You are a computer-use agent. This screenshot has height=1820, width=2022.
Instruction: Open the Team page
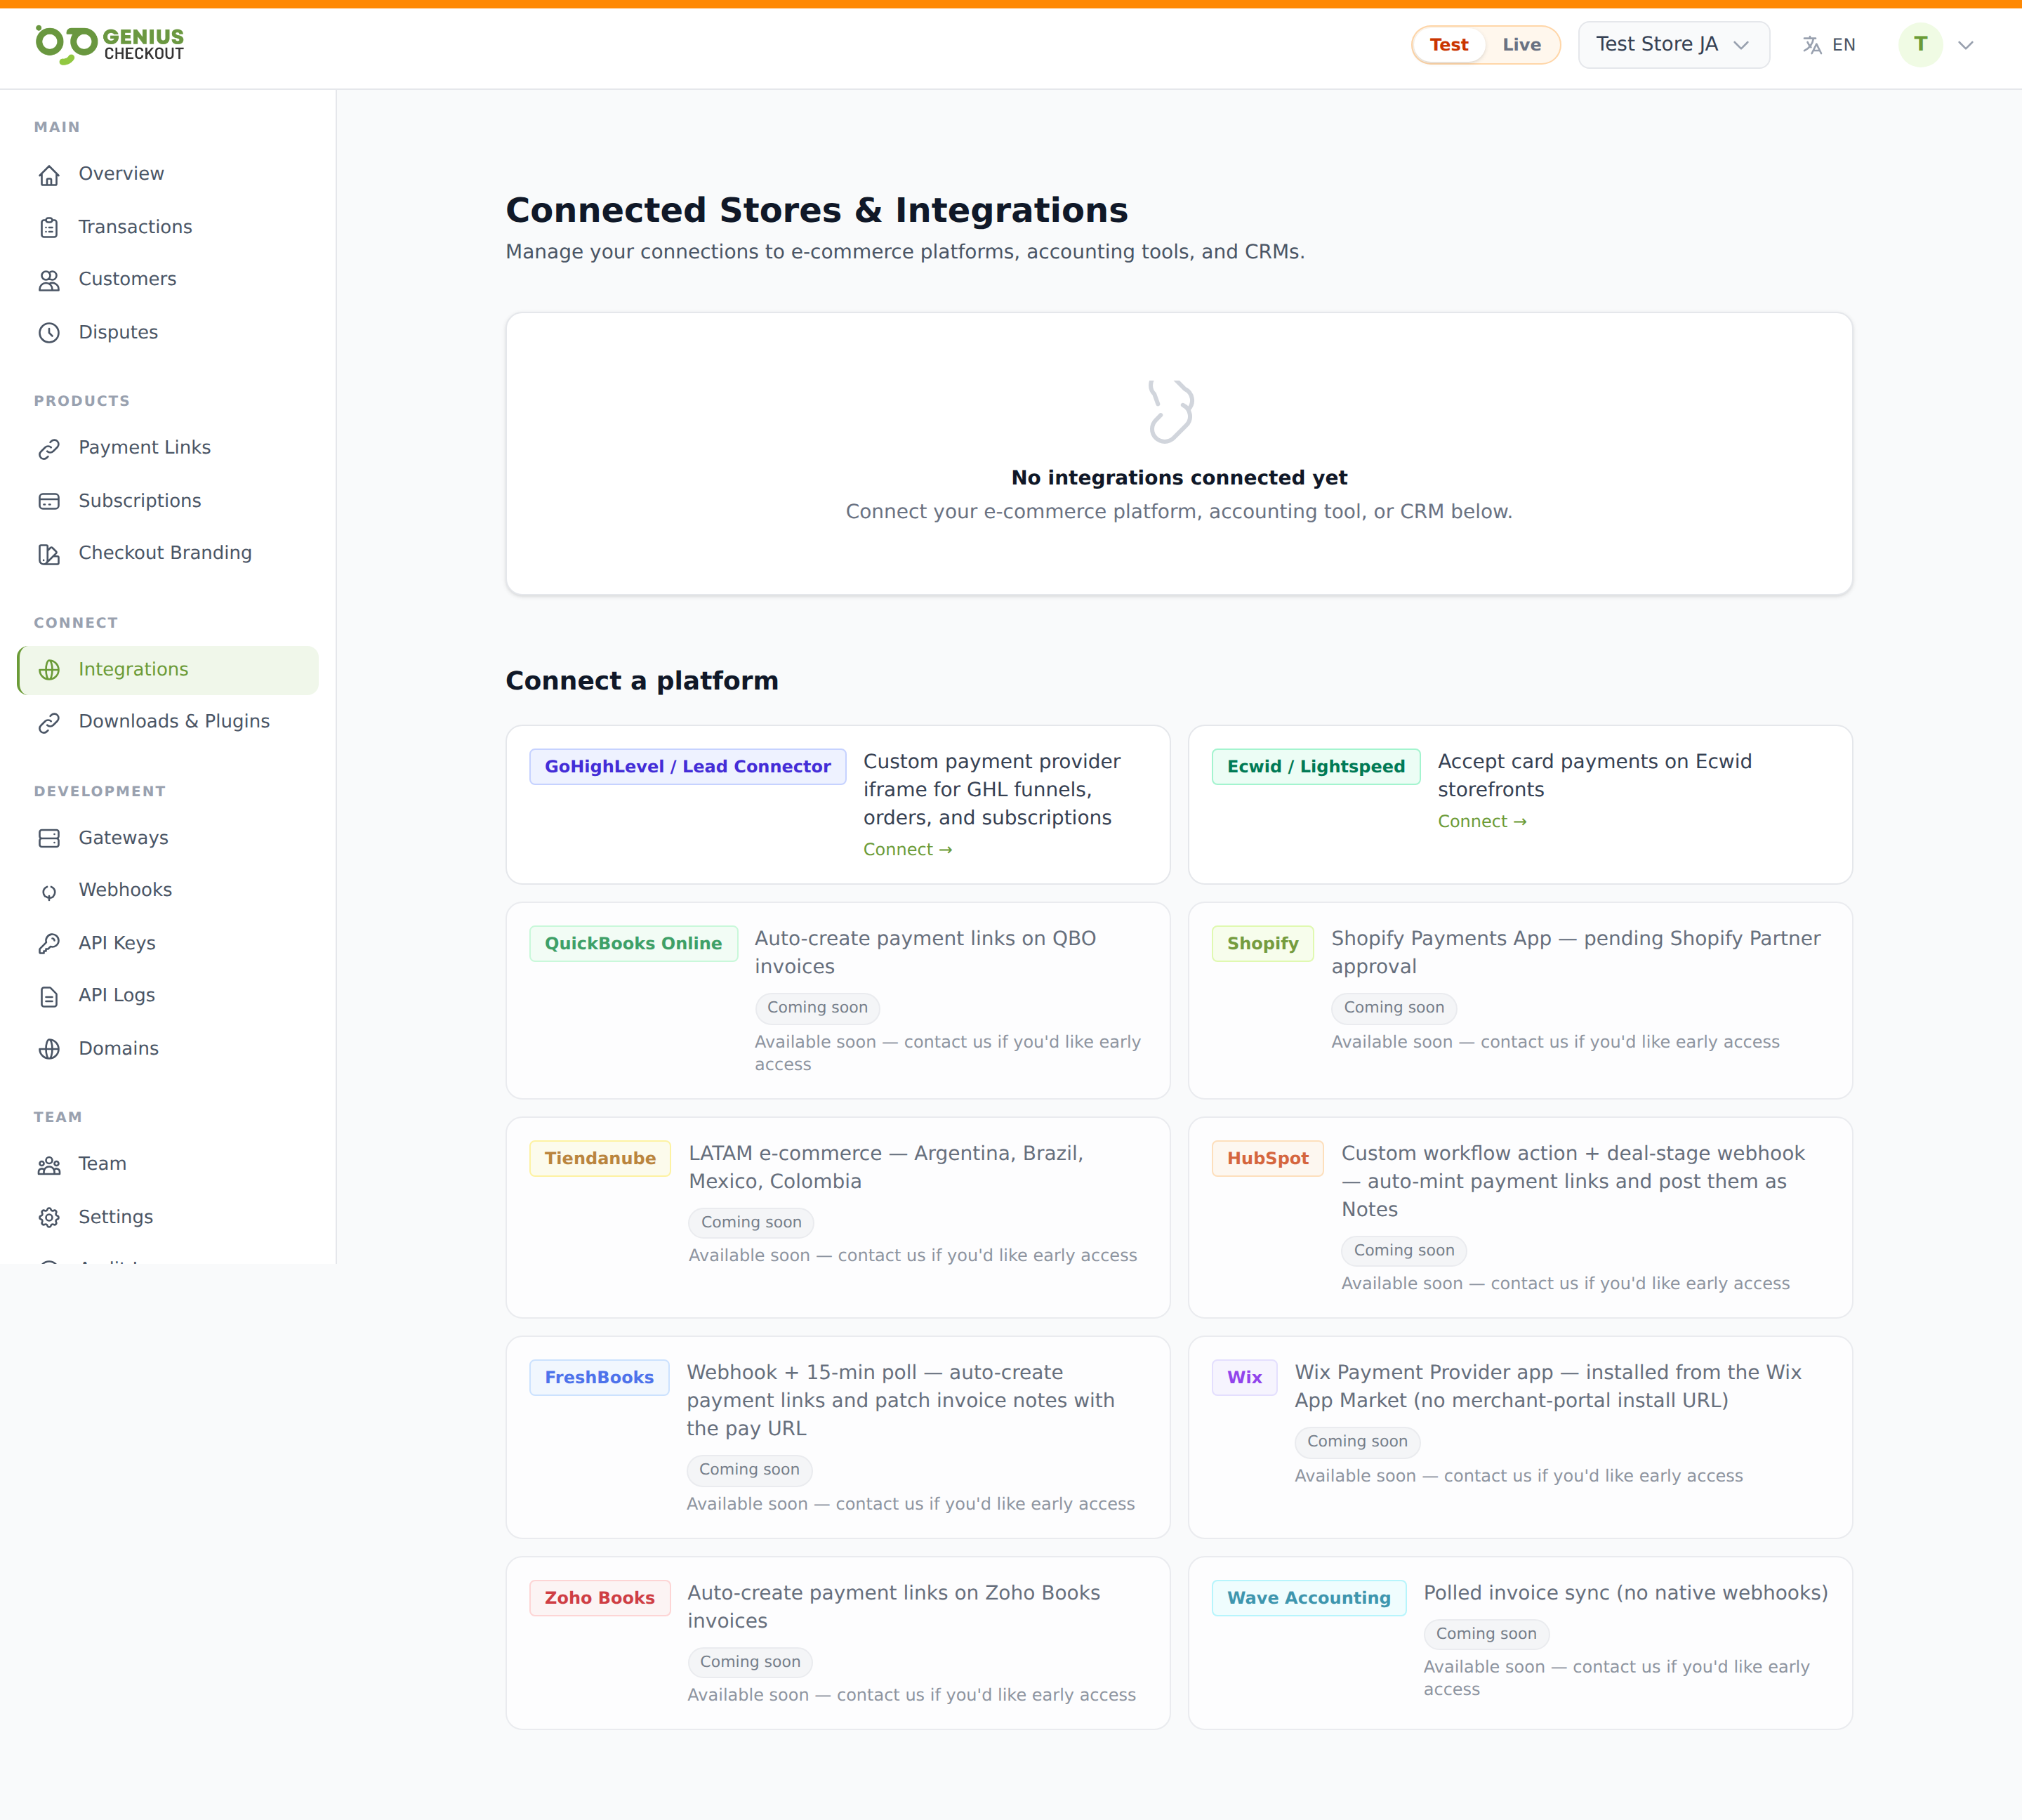pos(168,1164)
